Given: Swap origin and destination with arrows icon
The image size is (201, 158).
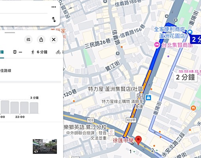Looking at the screenshot, I should click(54, 19).
